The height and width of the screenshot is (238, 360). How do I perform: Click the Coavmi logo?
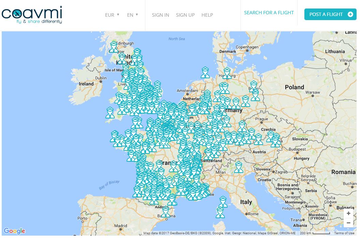tap(32, 15)
